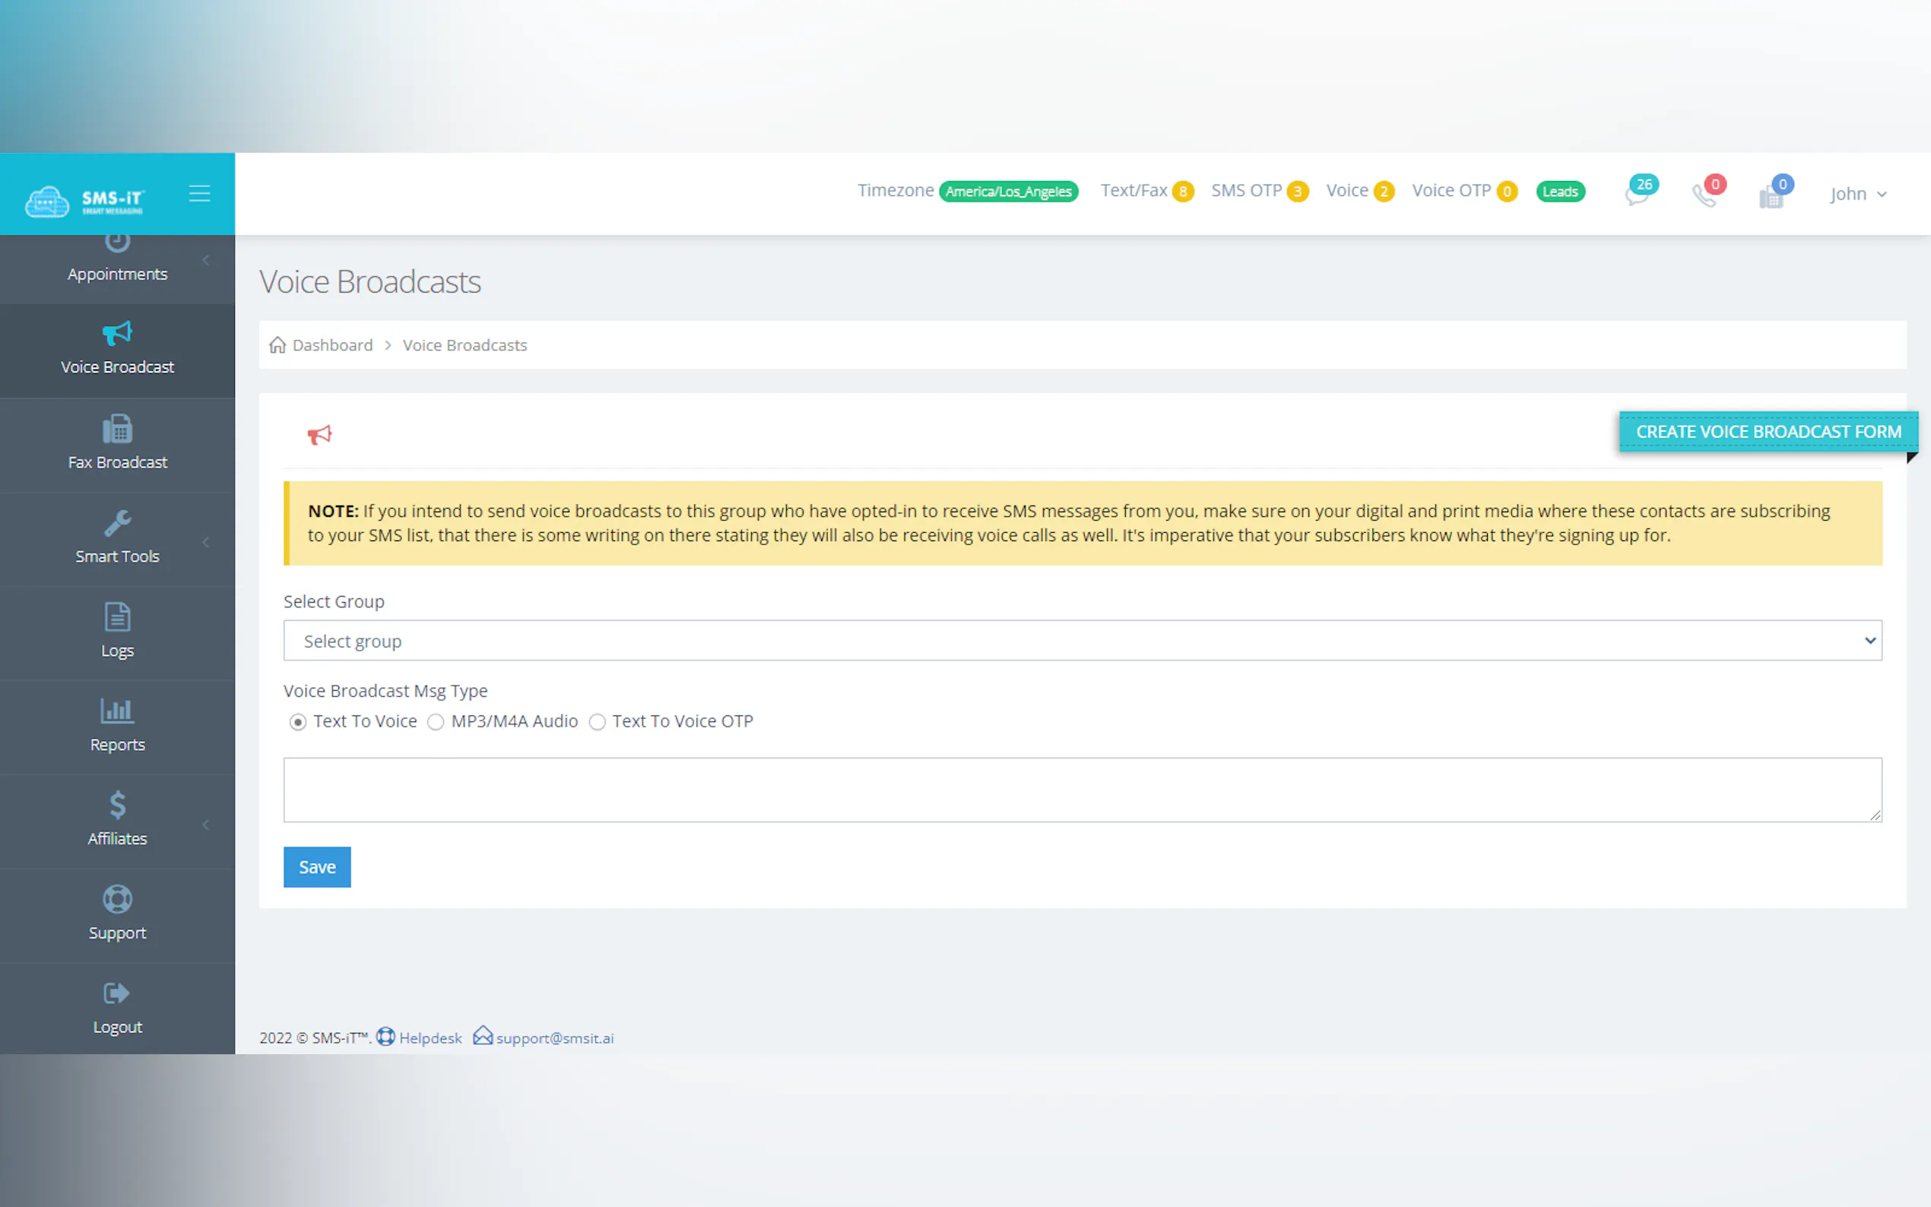Open the John user account menu
The height and width of the screenshot is (1207, 1931).
pos(1857,194)
